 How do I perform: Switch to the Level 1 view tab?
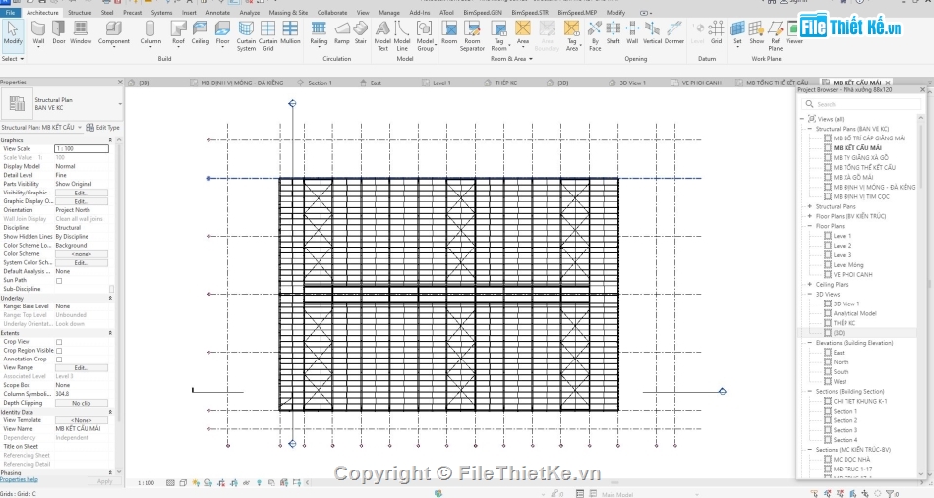(440, 83)
